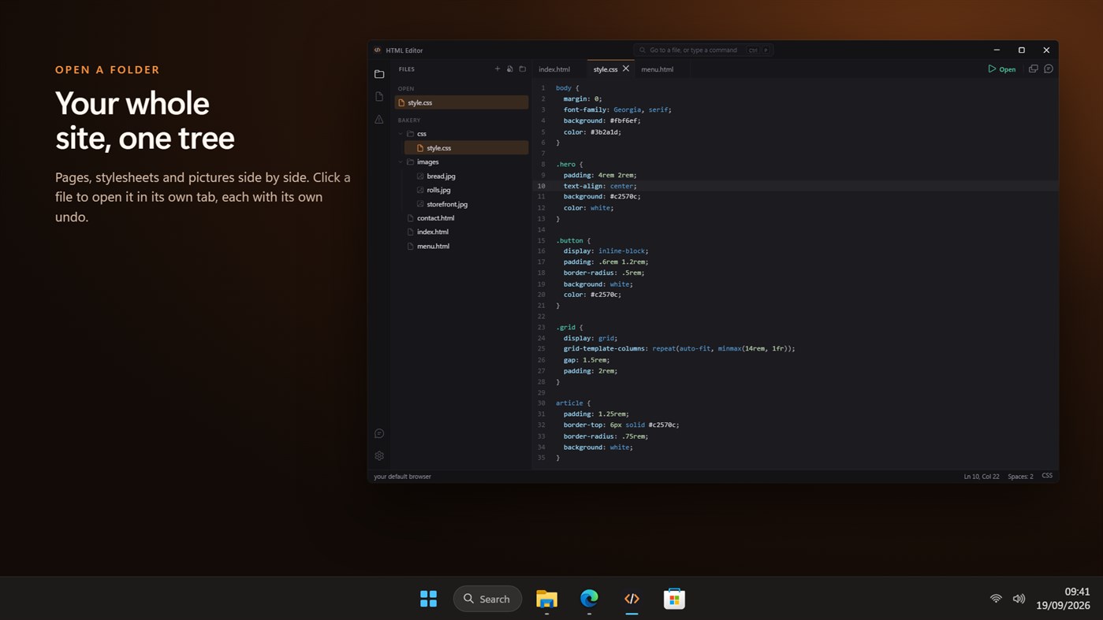Viewport: 1103px width, 620px height.
Task: Open the warnings triangle panel icon
Action: coord(379,120)
